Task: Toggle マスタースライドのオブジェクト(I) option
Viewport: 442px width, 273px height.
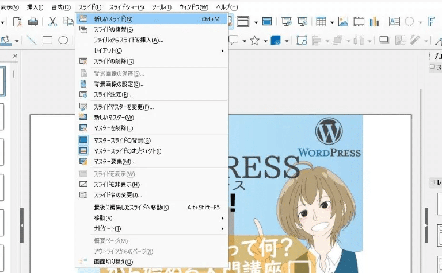Action: click(153, 151)
